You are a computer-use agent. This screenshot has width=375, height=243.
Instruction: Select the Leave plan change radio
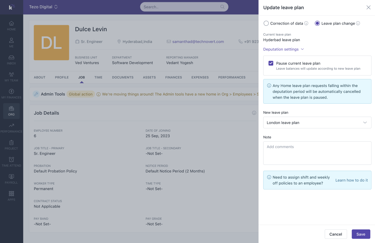(317, 24)
